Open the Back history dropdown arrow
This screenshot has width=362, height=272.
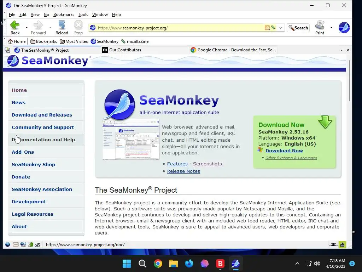tap(27, 28)
